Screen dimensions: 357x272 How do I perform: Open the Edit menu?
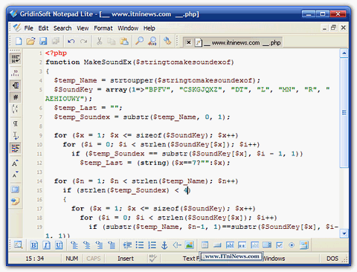tap(43, 28)
